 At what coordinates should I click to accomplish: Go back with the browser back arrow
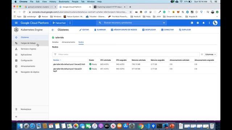(14, 12)
